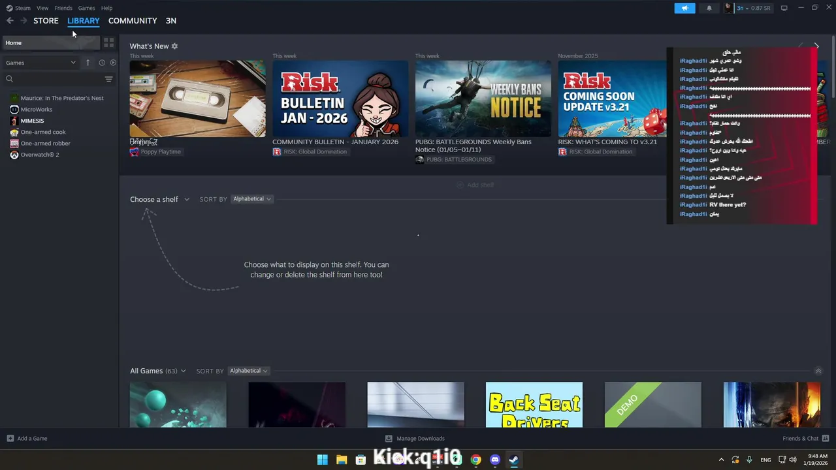This screenshot has height=470, width=836.
Task: Open advanced filters next to search
Action: pyautogui.click(x=108, y=79)
